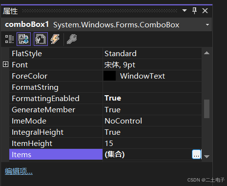227x186 pixels.
Task: Click the ForeColor black color swatch
Action: [x=109, y=76]
